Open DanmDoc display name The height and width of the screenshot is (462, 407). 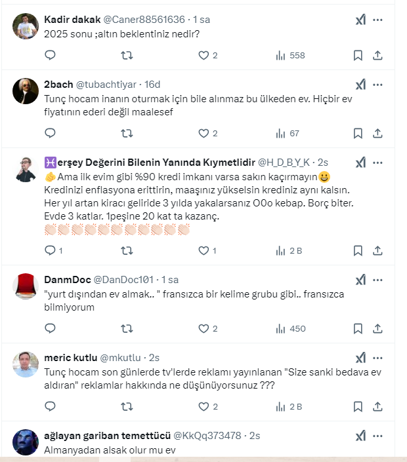(x=68, y=280)
